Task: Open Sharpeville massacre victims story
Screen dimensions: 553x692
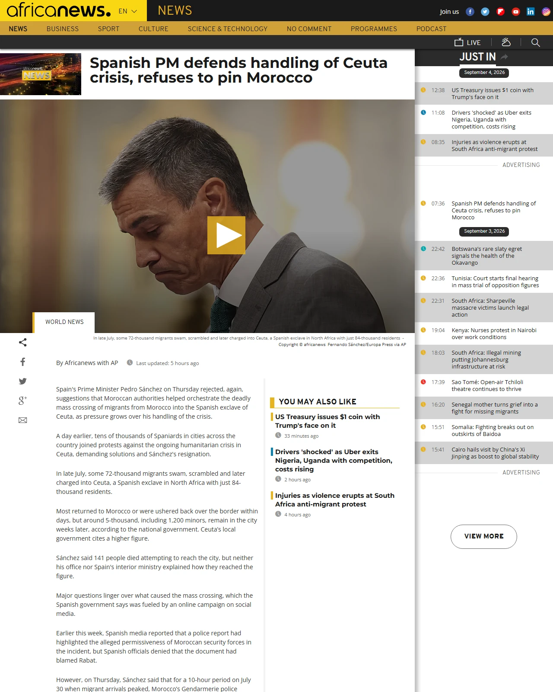Action: click(484, 308)
